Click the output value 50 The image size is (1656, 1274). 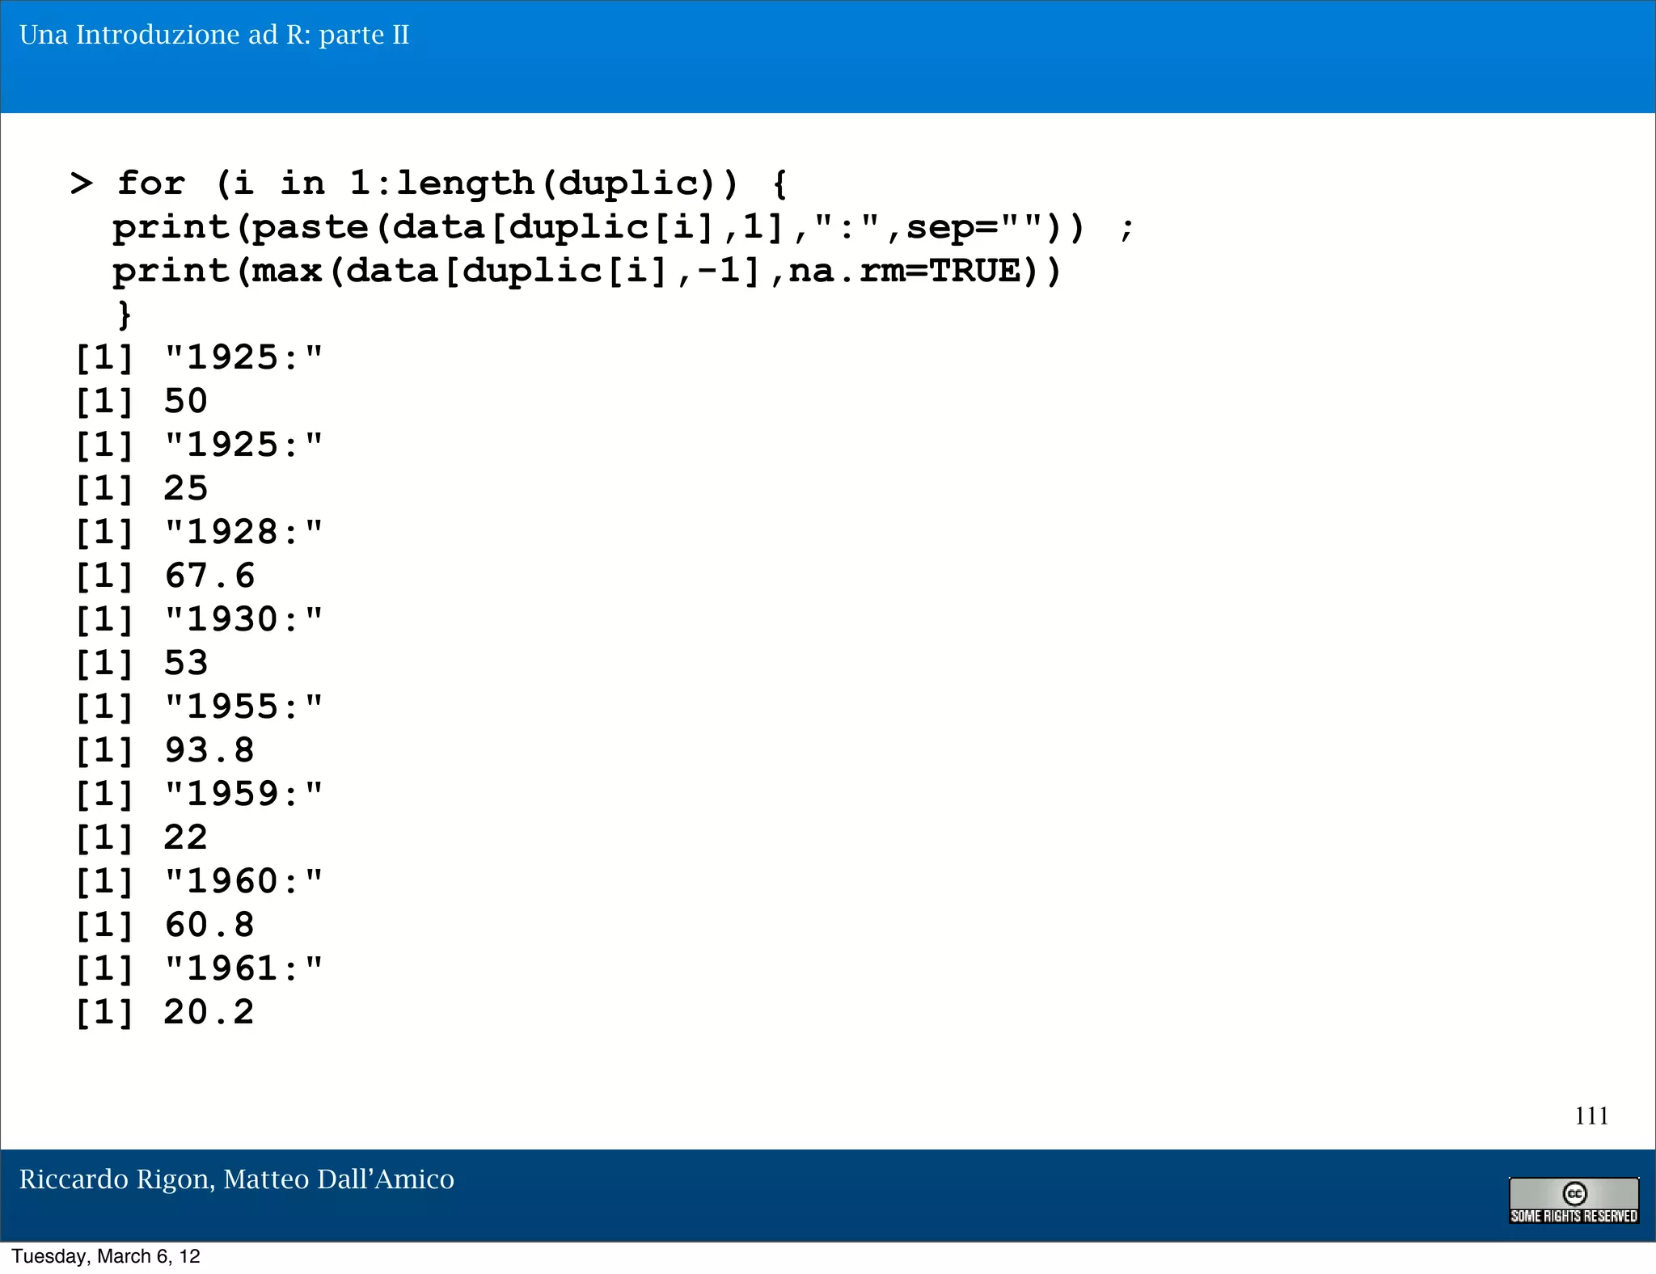pos(186,401)
